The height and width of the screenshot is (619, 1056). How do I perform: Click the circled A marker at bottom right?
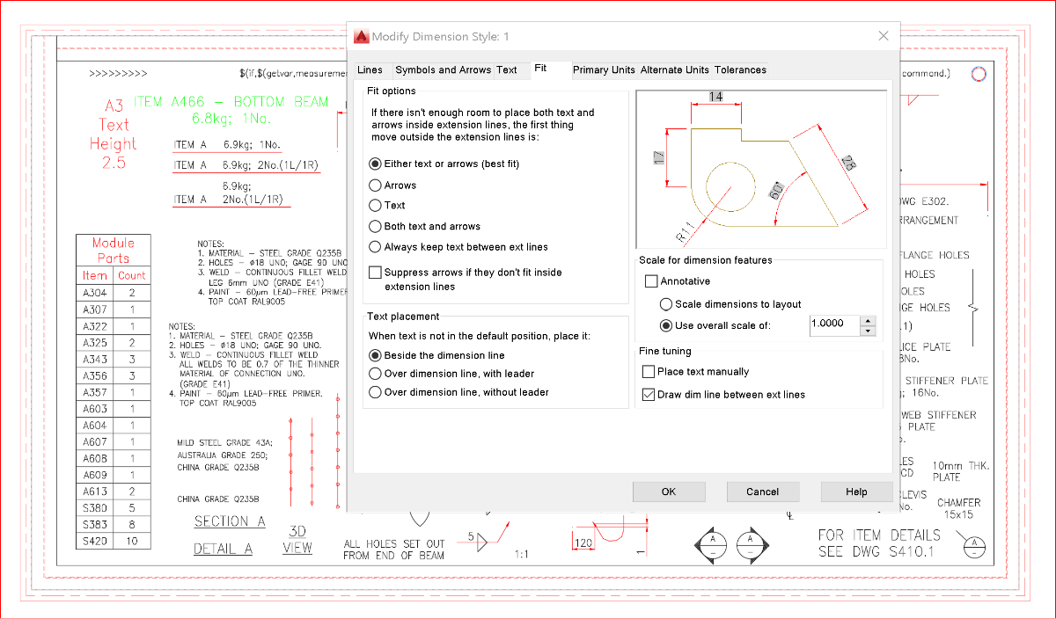coord(976,548)
